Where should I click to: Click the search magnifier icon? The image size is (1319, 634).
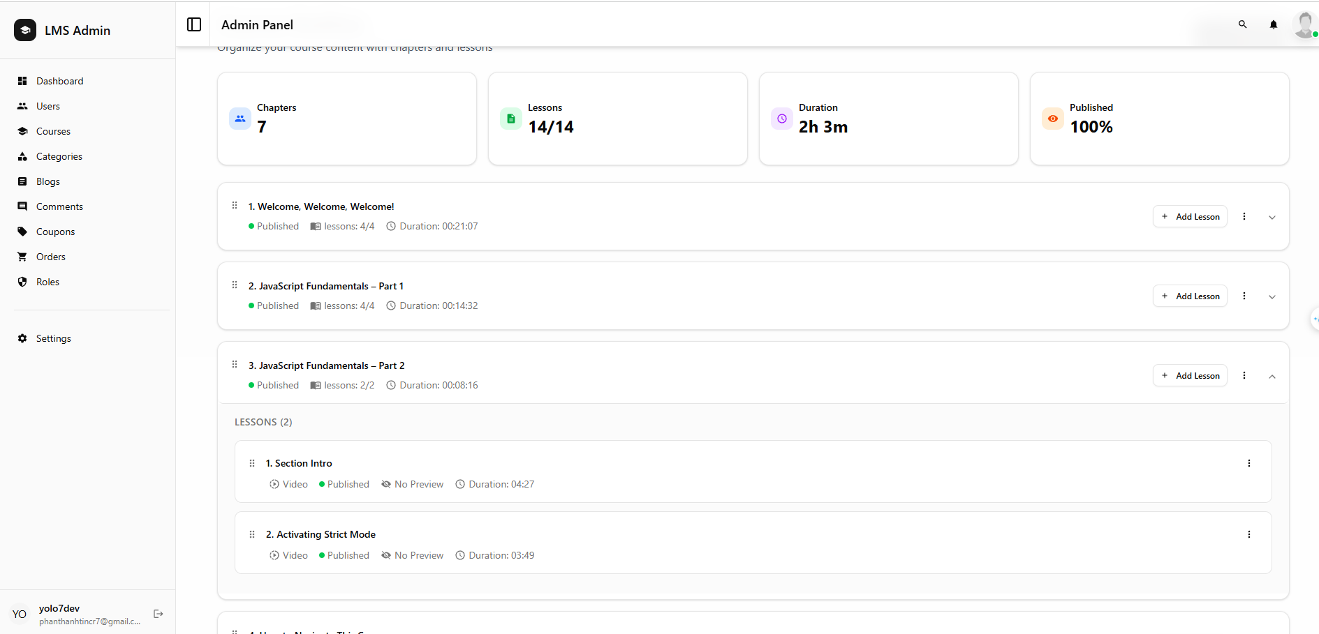point(1242,24)
